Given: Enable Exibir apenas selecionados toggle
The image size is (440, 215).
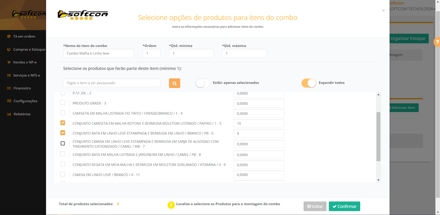Looking at the screenshot, I should [x=203, y=83].
